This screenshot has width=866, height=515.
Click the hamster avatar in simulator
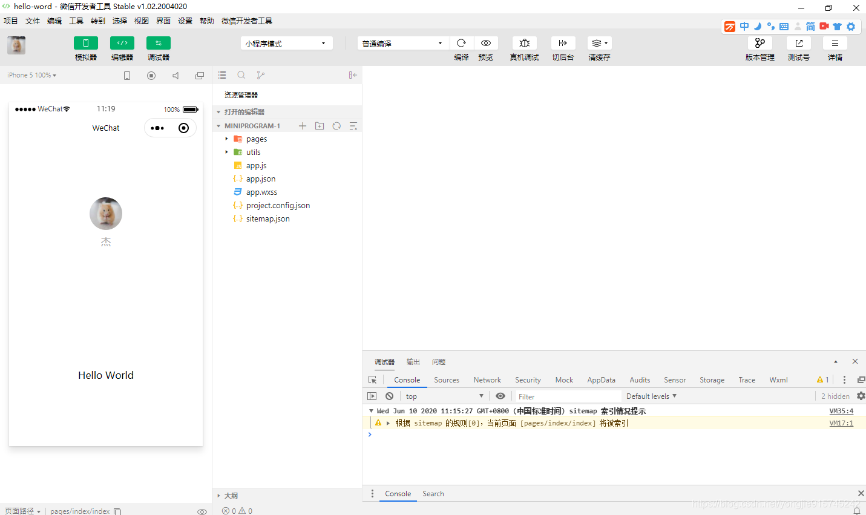[106, 214]
